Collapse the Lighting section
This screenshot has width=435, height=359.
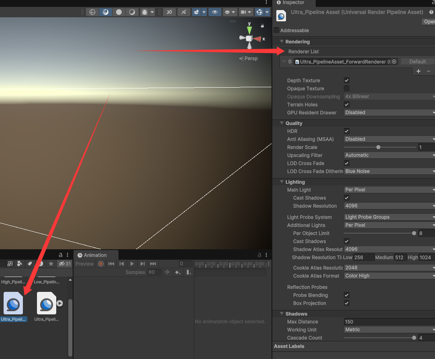(282, 182)
